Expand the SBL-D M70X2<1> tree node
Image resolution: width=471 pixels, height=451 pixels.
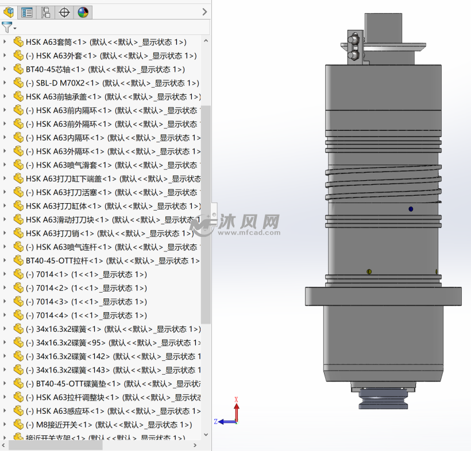(5, 83)
